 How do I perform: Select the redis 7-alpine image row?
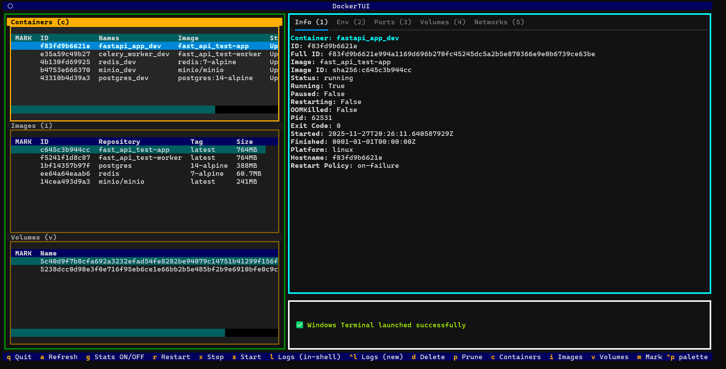pyautogui.click(x=139, y=173)
